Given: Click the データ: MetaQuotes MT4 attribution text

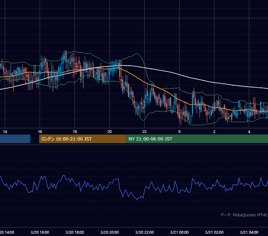Looking at the screenshot, I should point(244,215).
